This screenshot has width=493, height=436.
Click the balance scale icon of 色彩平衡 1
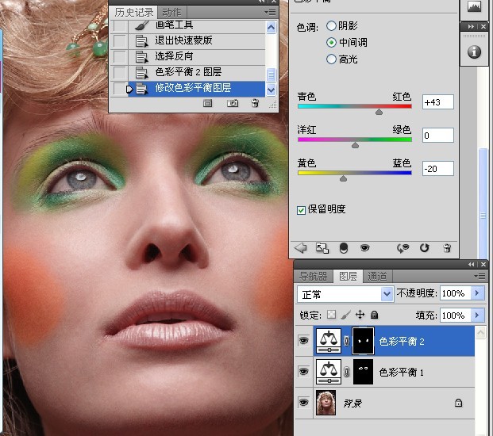(x=329, y=372)
